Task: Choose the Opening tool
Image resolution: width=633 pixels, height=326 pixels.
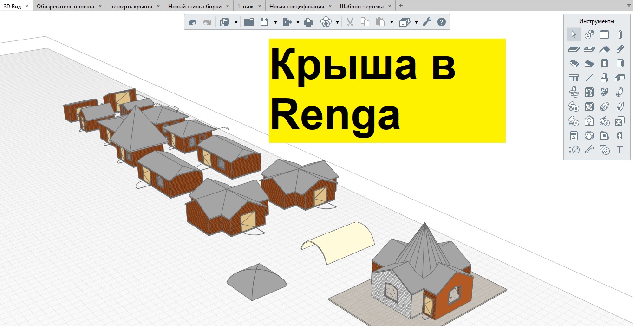Action: pyautogui.click(x=589, y=48)
